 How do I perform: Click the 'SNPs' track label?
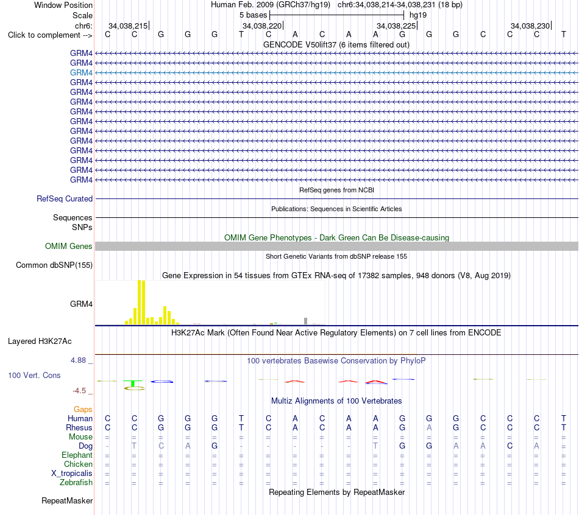point(82,227)
